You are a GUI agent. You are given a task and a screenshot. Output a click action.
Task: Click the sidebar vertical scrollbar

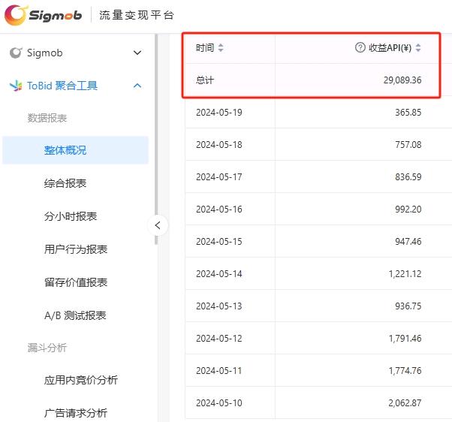pos(156,139)
